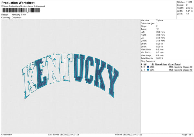Click the Stitches value '11522'

(189, 2)
